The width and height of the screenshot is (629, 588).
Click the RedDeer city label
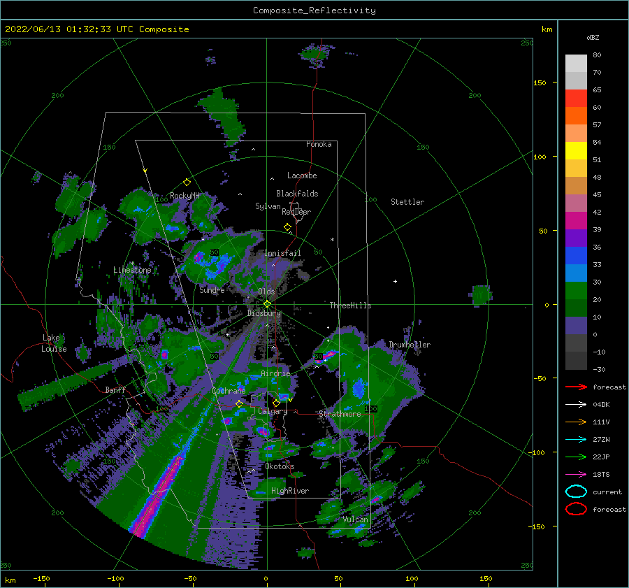tap(296, 212)
